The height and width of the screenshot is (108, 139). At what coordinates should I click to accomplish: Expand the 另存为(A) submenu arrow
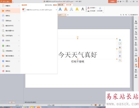click(19, 21)
